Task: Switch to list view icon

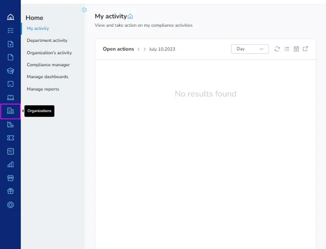Action: (287, 49)
